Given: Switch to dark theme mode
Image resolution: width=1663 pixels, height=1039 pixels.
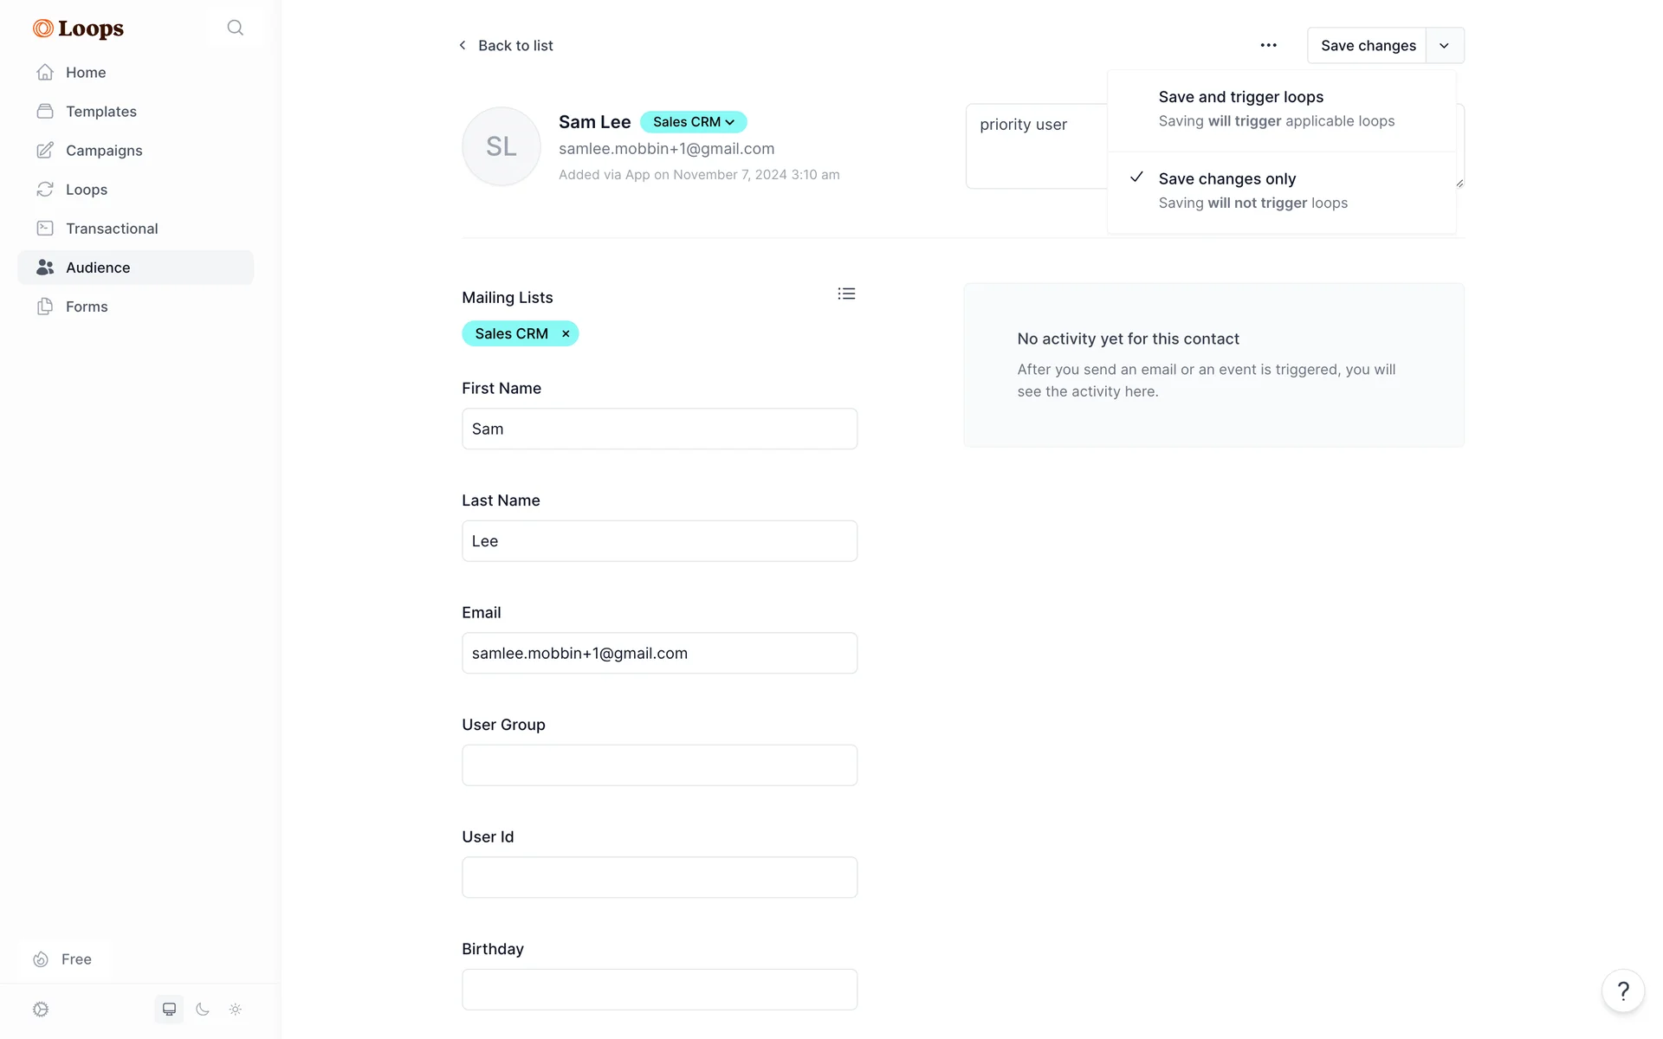Looking at the screenshot, I should (203, 1010).
